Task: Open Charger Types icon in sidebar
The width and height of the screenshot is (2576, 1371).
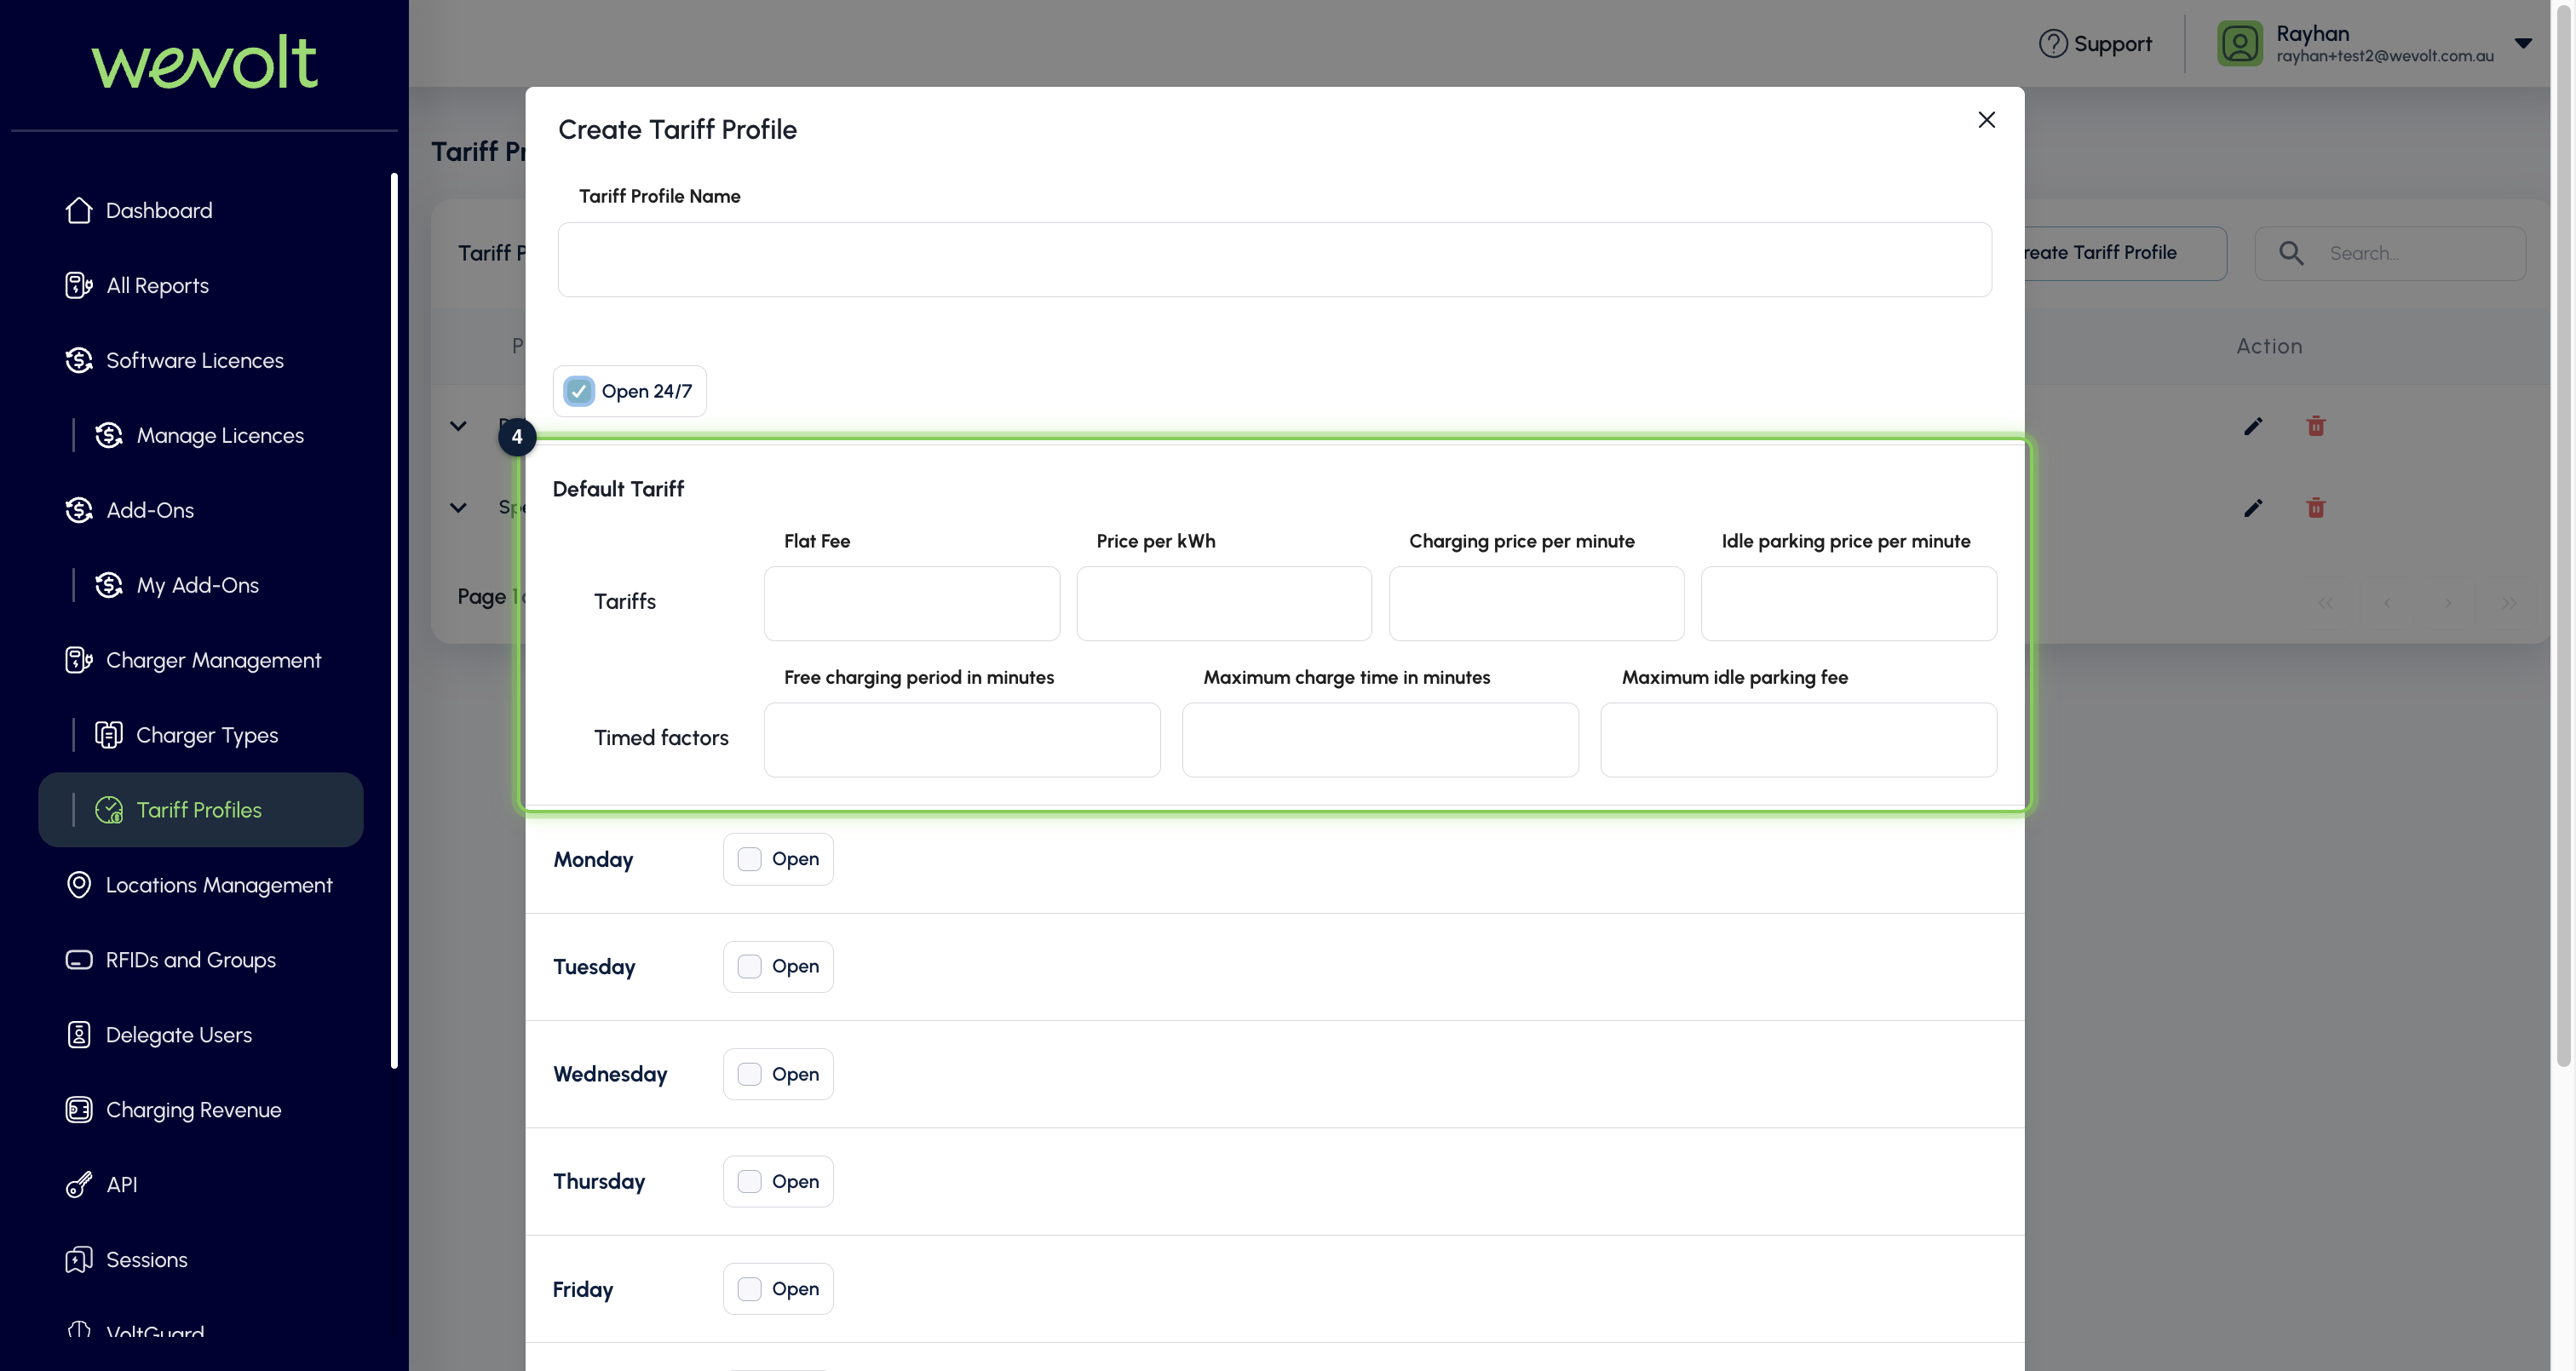Action: click(109, 735)
